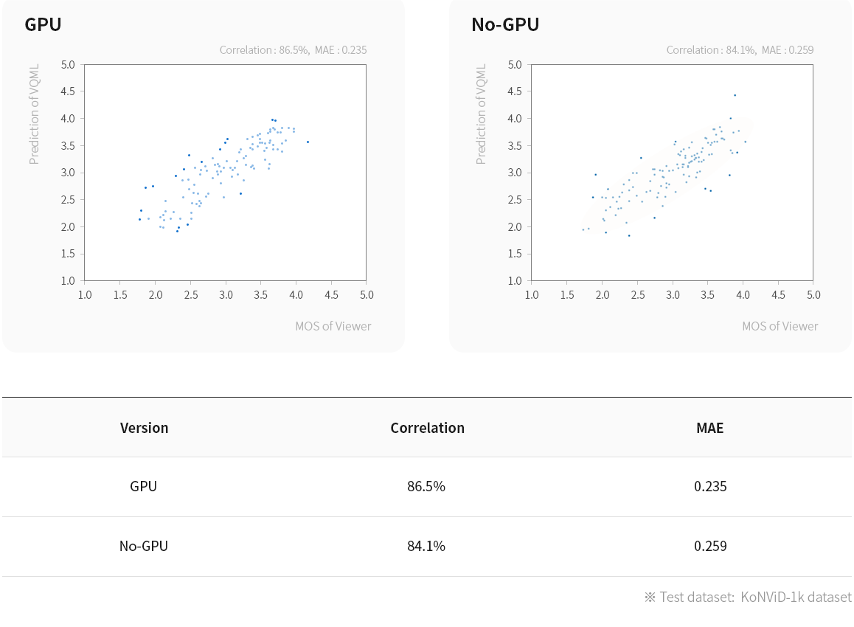
Task: Click the 86.5% correlation cell
Action: [426, 486]
